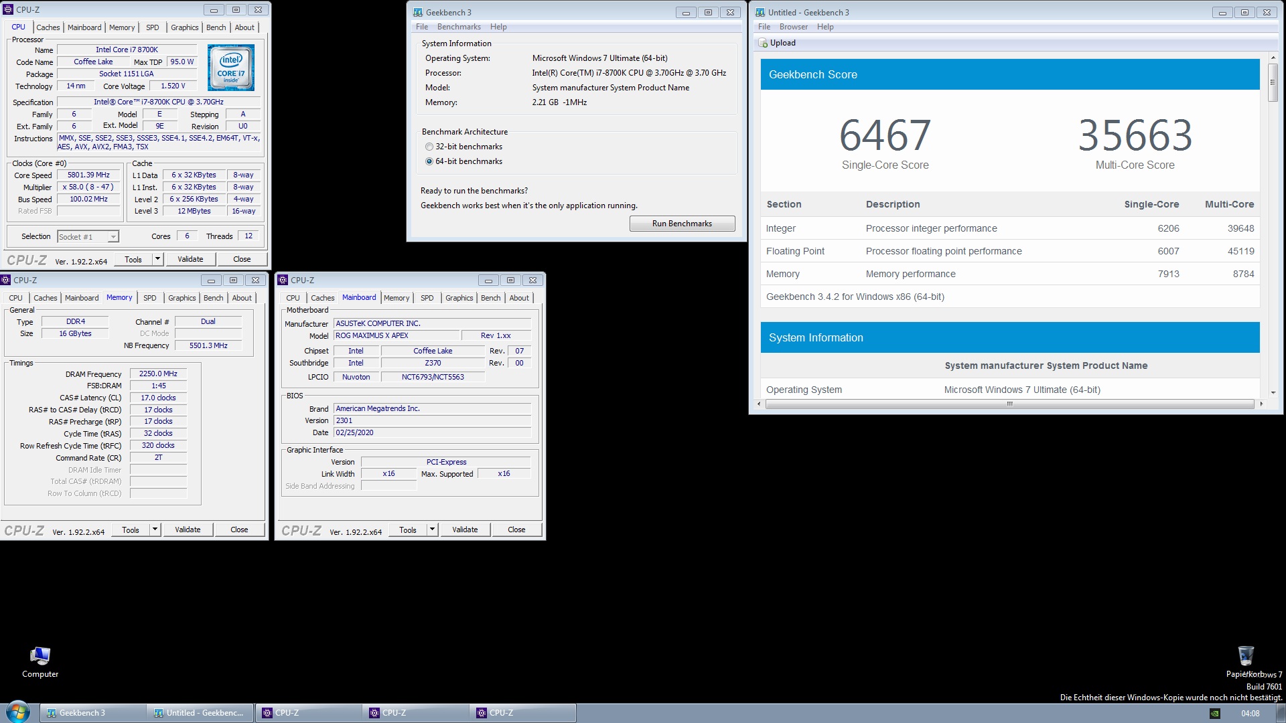Image resolution: width=1286 pixels, height=723 pixels.
Task: Switch to Caches tab in CPU window
Action: coord(48,27)
